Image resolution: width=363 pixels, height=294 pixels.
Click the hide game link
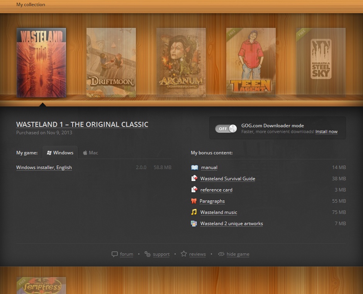(x=238, y=254)
